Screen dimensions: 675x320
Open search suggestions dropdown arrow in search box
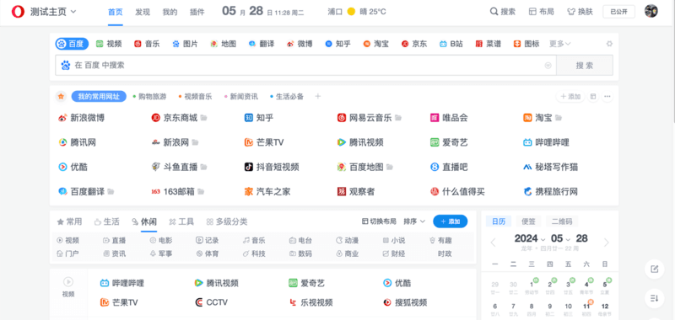click(x=548, y=66)
